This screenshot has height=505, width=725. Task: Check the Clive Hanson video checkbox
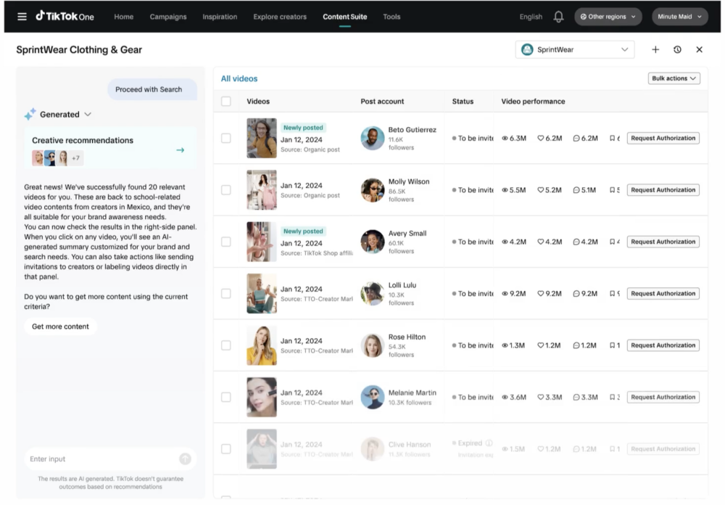[226, 449]
